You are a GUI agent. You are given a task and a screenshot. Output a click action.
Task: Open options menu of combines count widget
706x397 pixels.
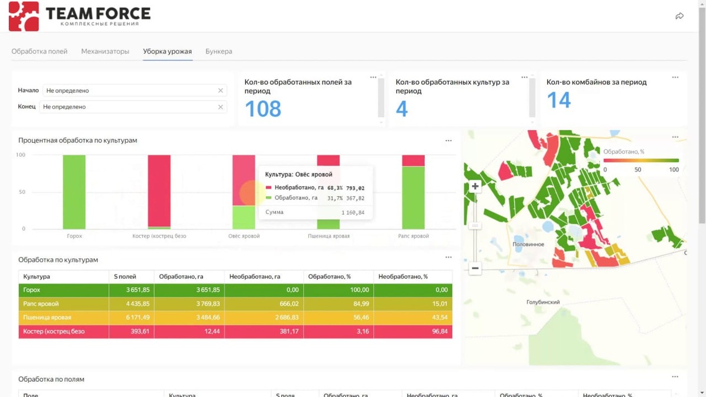point(675,77)
